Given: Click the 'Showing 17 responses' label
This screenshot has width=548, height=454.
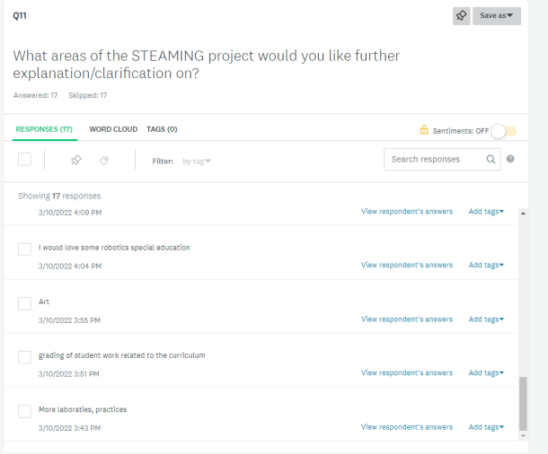Looking at the screenshot, I should coord(59,196).
